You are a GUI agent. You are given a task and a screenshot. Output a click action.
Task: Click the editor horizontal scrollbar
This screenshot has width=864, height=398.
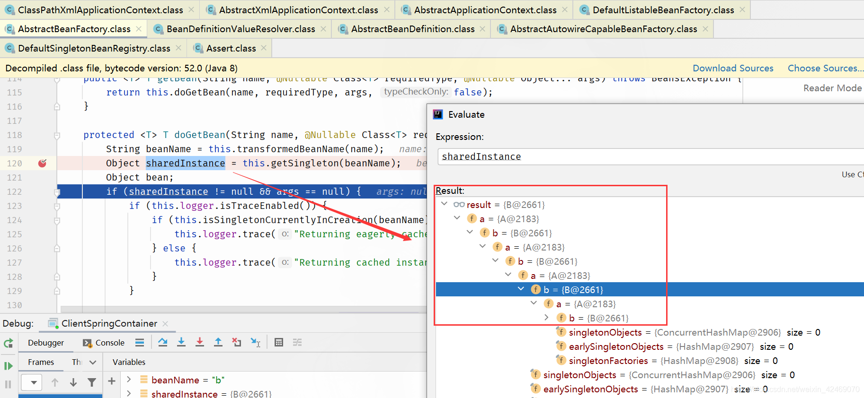(x=243, y=309)
